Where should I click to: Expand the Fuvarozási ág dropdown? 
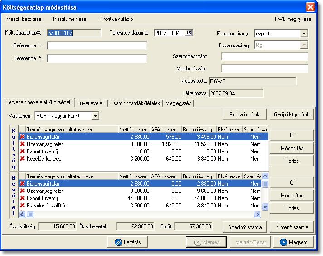click(304, 45)
